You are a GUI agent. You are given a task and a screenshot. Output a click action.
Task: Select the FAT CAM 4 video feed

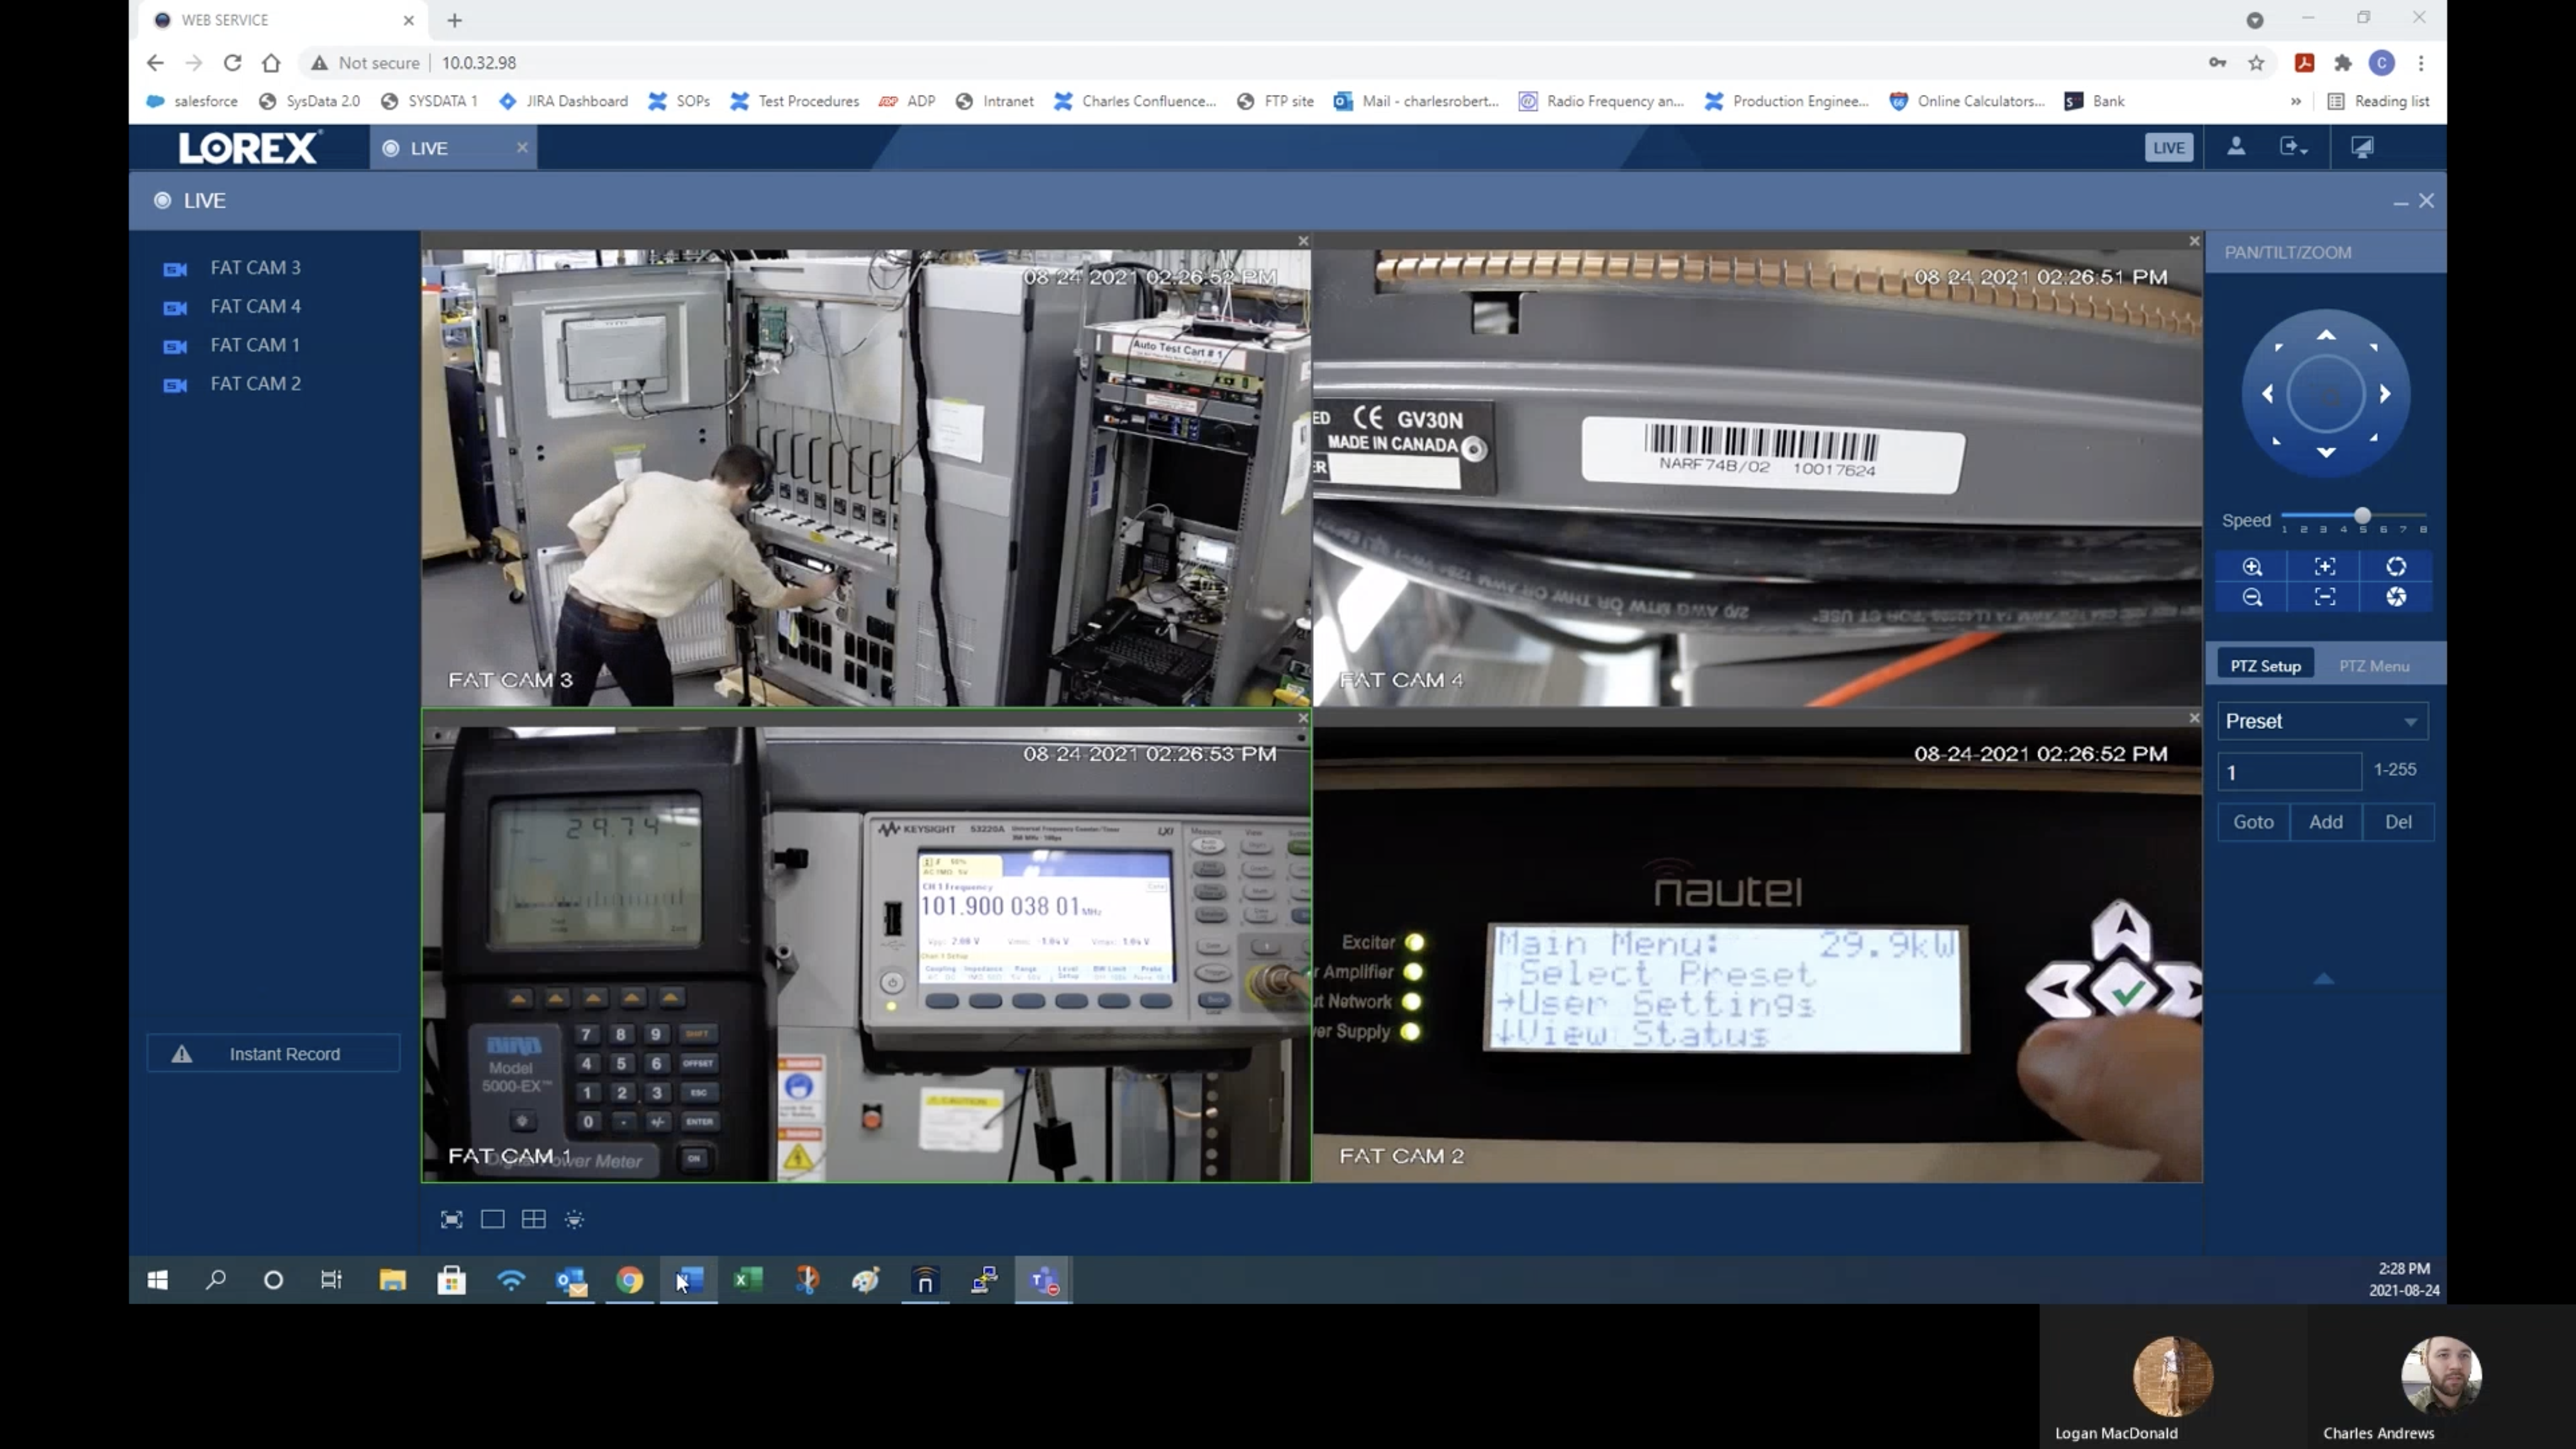pyautogui.click(x=1757, y=478)
